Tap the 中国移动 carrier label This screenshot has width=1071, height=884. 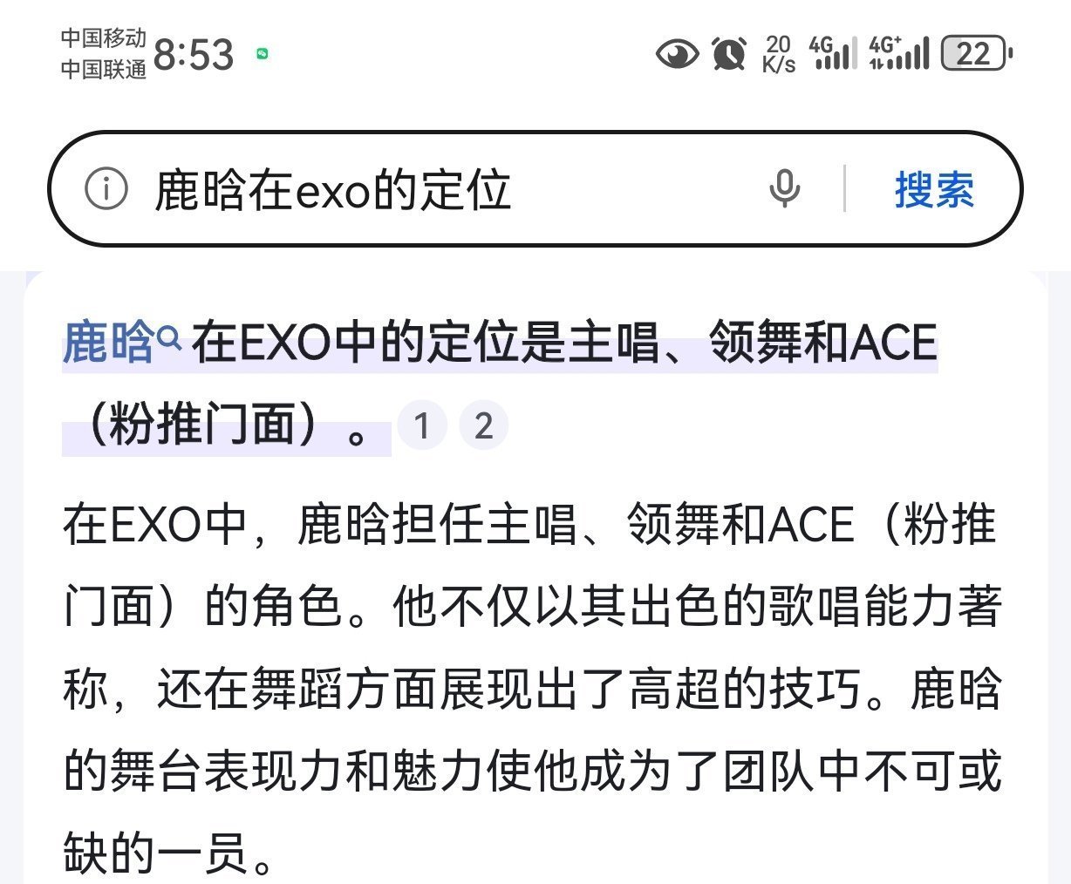pos(103,38)
